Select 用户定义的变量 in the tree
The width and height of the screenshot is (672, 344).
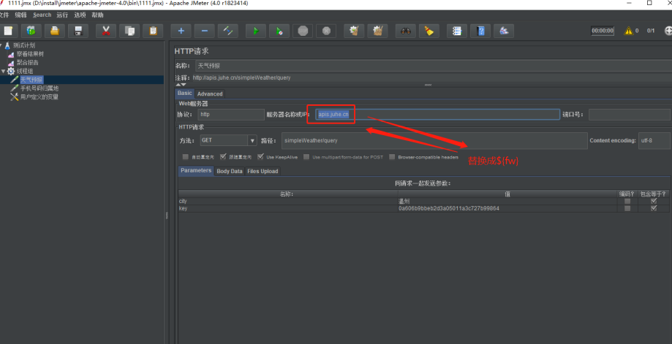(x=39, y=96)
